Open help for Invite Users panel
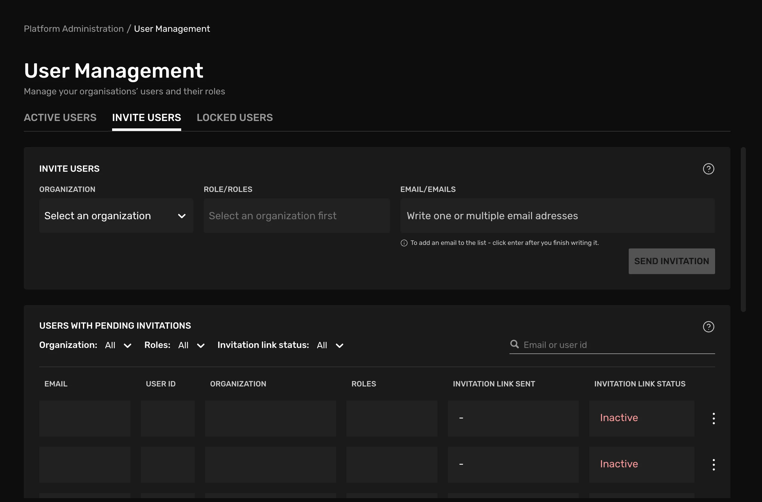The height and width of the screenshot is (502, 762). point(708,169)
